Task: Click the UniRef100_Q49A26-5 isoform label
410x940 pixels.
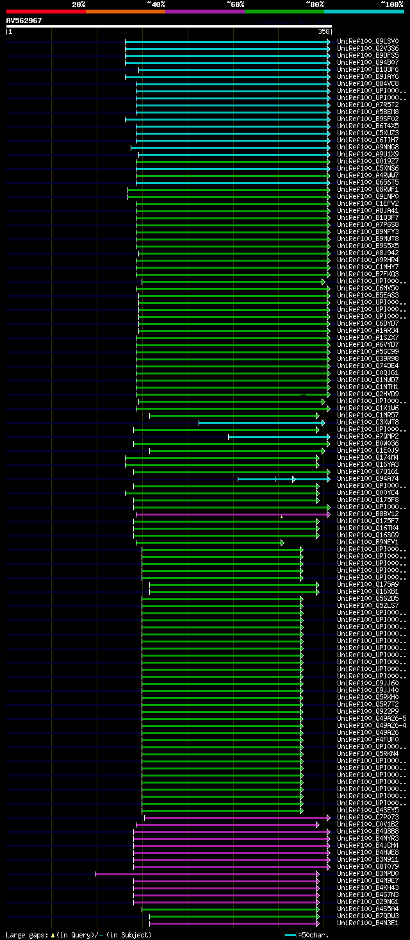Action: tap(372, 719)
